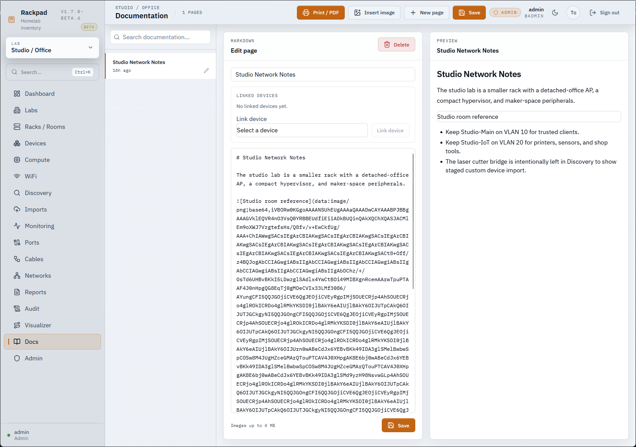Click the printer icon on Print / PDF
This screenshot has width=636, height=447.
pos(306,13)
